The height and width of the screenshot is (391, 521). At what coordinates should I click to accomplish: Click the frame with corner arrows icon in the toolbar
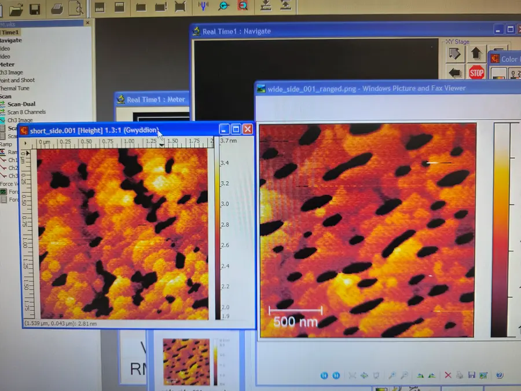tap(180, 6)
